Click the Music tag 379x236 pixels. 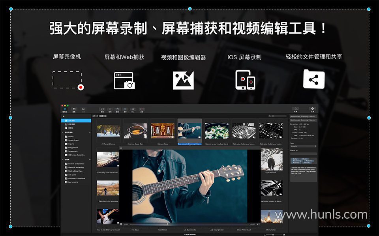[304, 159]
